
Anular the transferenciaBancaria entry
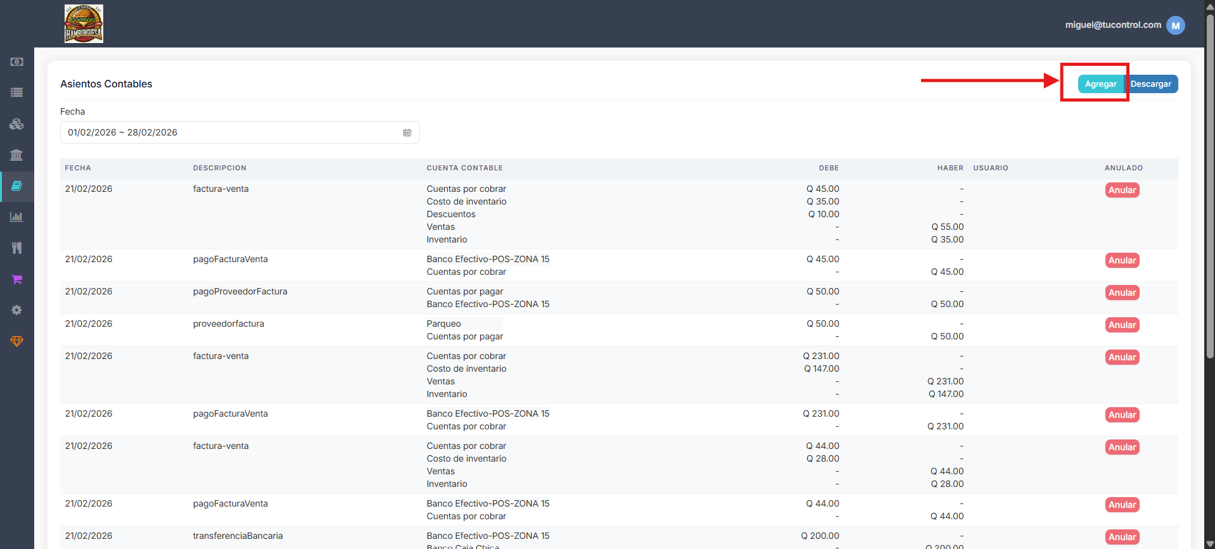click(x=1122, y=537)
